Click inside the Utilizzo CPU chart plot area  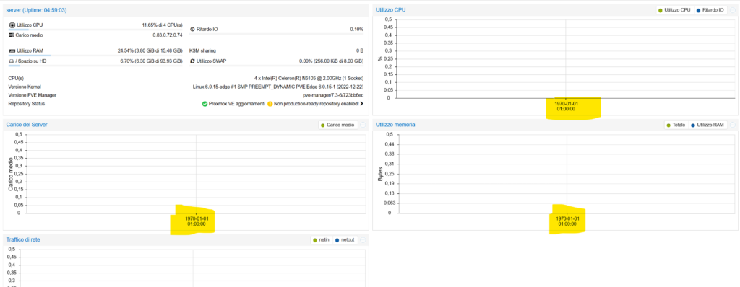[566, 58]
